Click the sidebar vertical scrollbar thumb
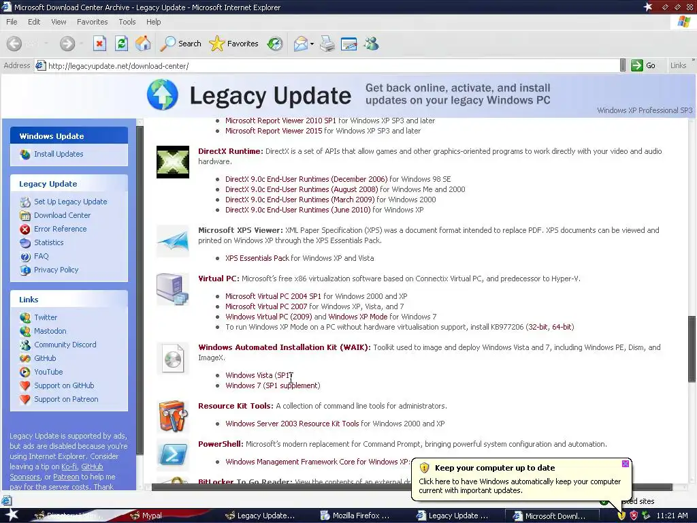 (x=140, y=290)
